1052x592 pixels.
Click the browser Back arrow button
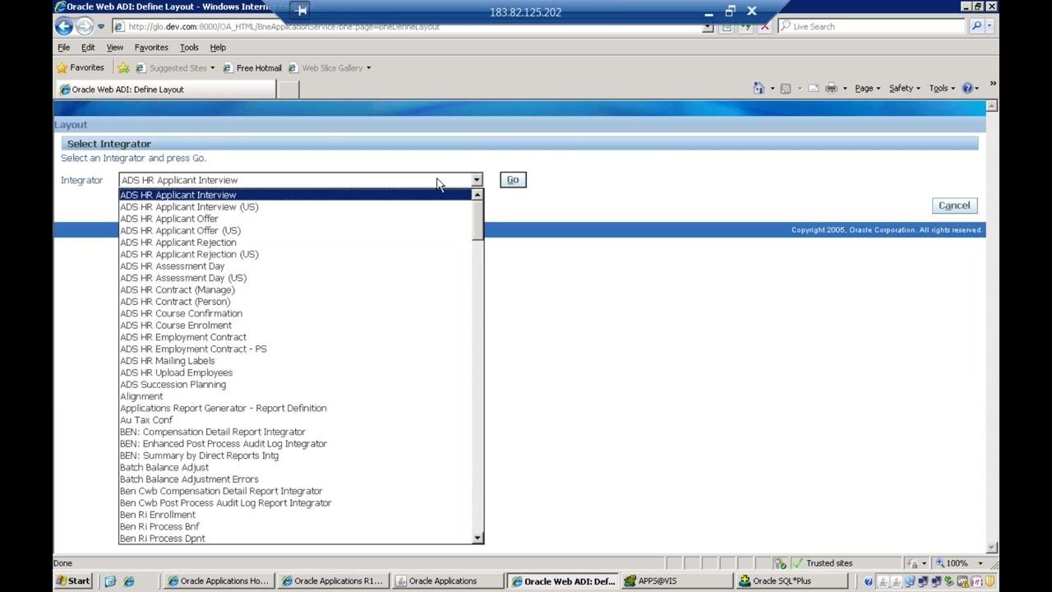pyautogui.click(x=63, y=26)
